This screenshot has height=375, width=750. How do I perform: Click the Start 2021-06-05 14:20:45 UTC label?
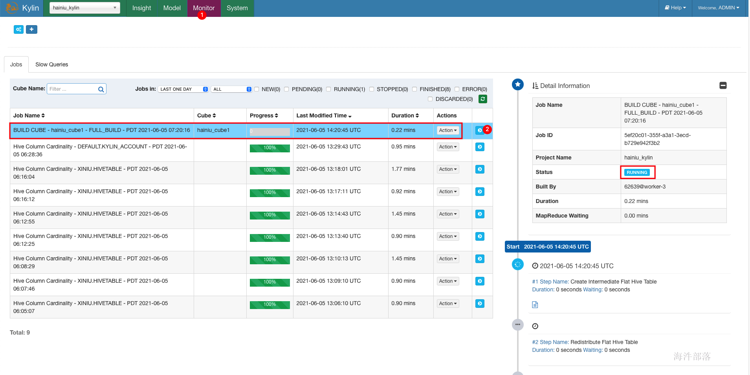(548, 247)
